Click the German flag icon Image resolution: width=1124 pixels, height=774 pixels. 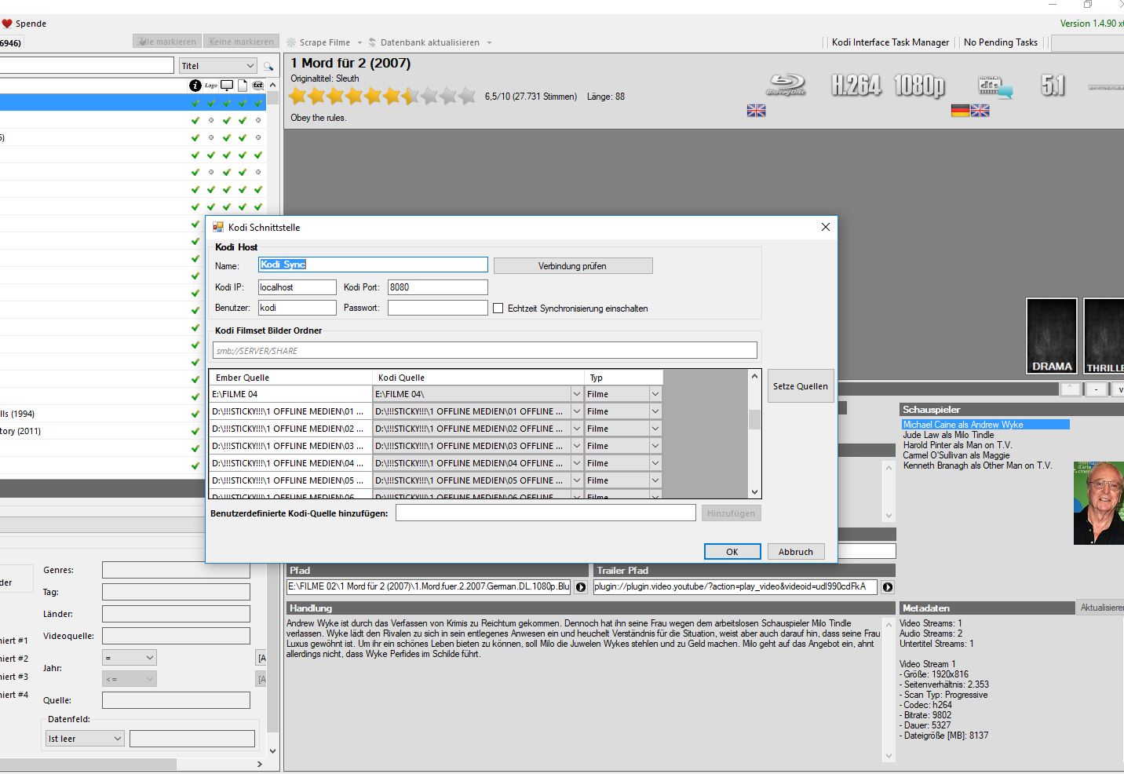960,111
